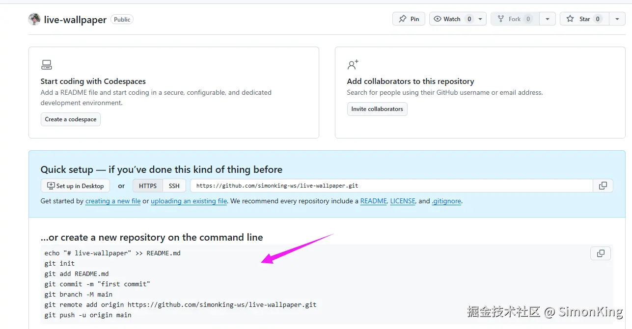Click the Codespaces monitor icon
Screen dimensions: 632x329
pos(47,65)
